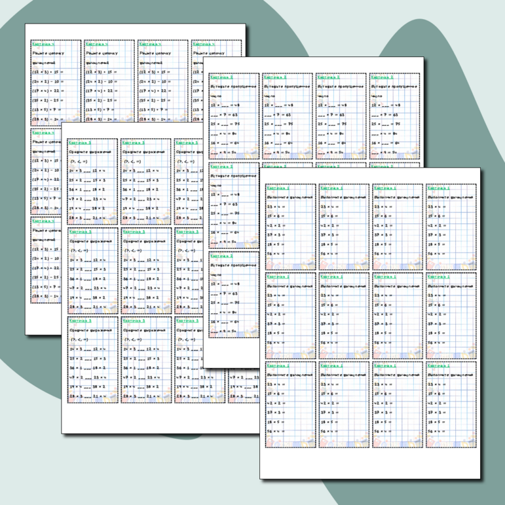The height and width of the screenshot is (505, 505).
Task: Click '(12 × 3) + 15 =' in the first Карточка 4 card
Action: tap(46, 72)
